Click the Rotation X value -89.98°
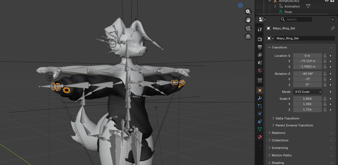 point(307,74)
